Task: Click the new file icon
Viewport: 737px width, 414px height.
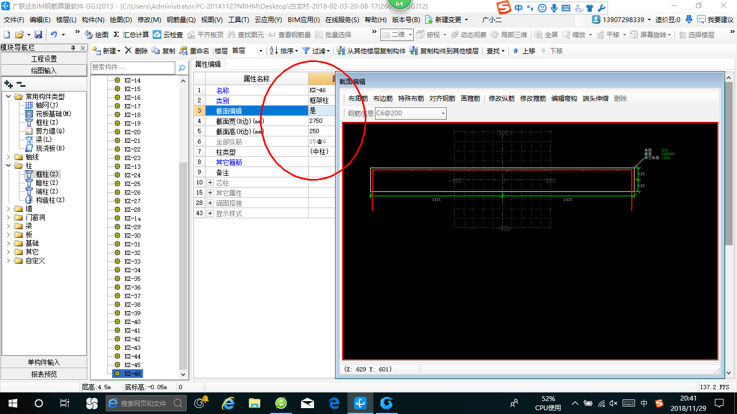Action: (6, 34)
